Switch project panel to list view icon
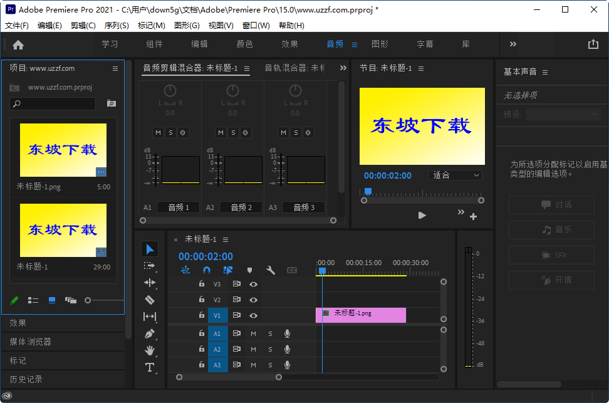 pyautogui.click(x=33, y=300)
